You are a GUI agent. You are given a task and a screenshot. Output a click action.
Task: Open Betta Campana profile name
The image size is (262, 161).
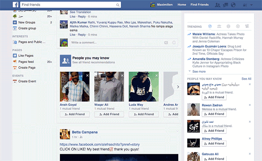85,132
